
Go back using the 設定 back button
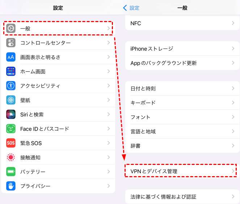(131, 8)
